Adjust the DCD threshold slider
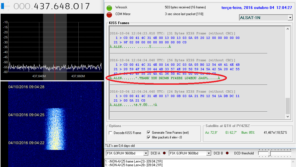The image size is (296, 167). 270,153
